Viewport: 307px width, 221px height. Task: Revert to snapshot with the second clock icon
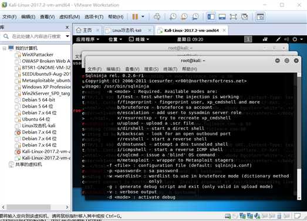184,16
